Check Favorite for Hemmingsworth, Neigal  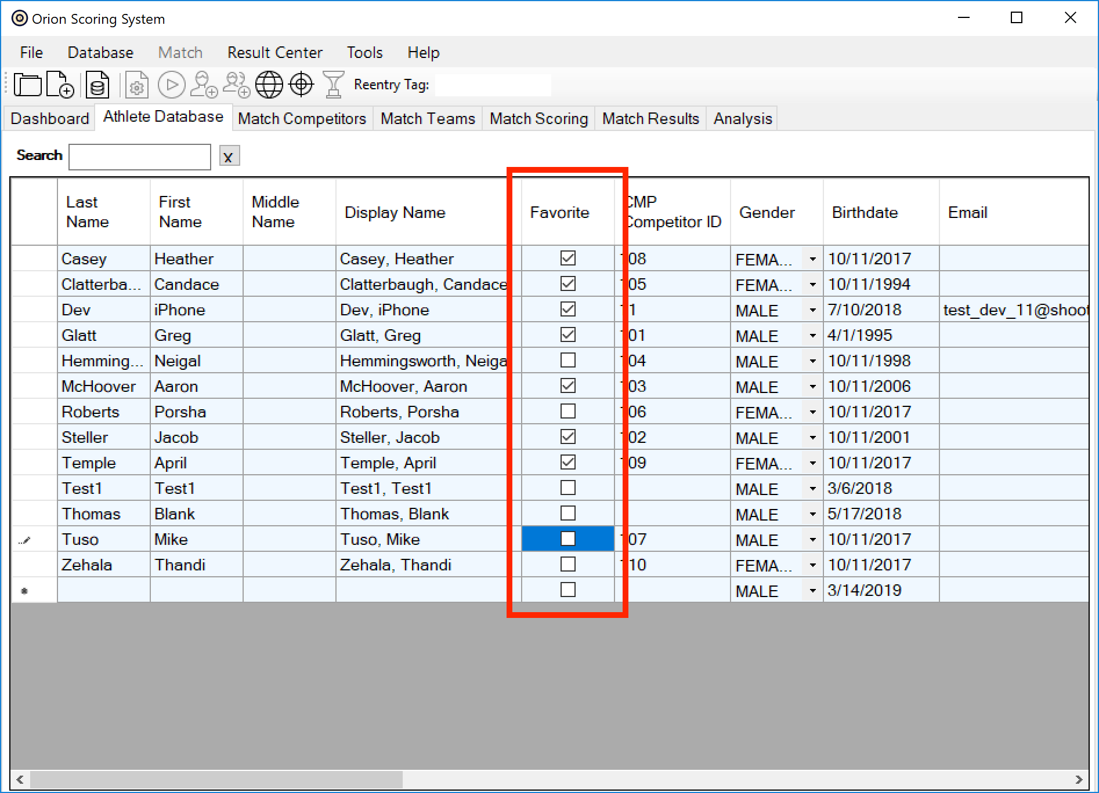tap(567, 360)
